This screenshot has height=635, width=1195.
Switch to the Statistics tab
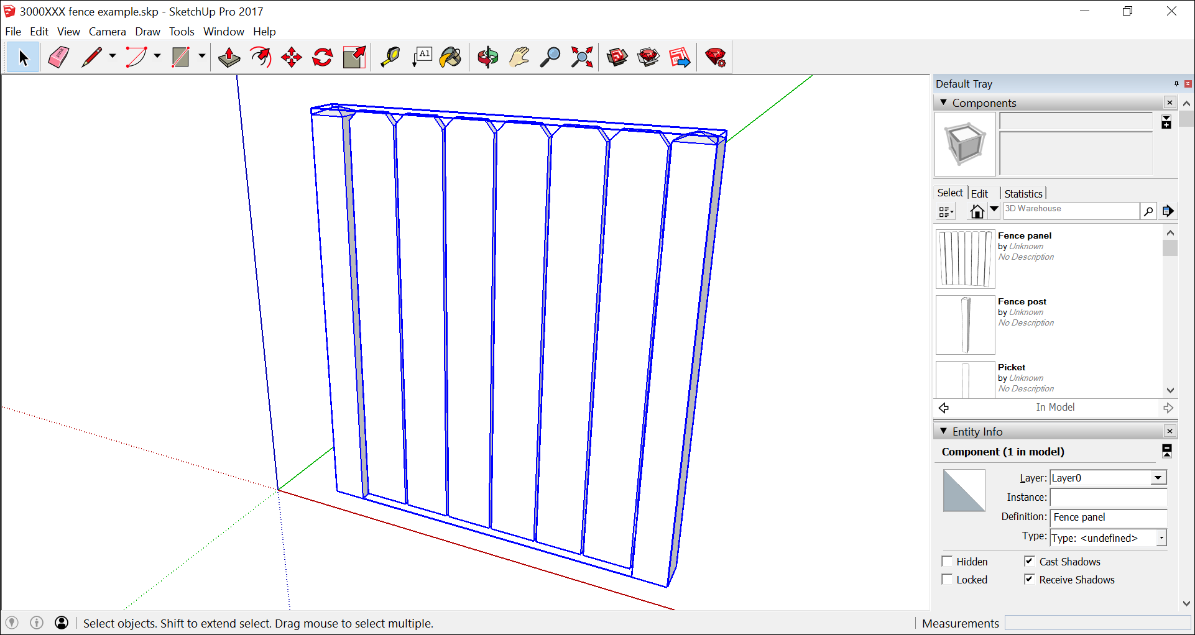(x=1023, y=194)
